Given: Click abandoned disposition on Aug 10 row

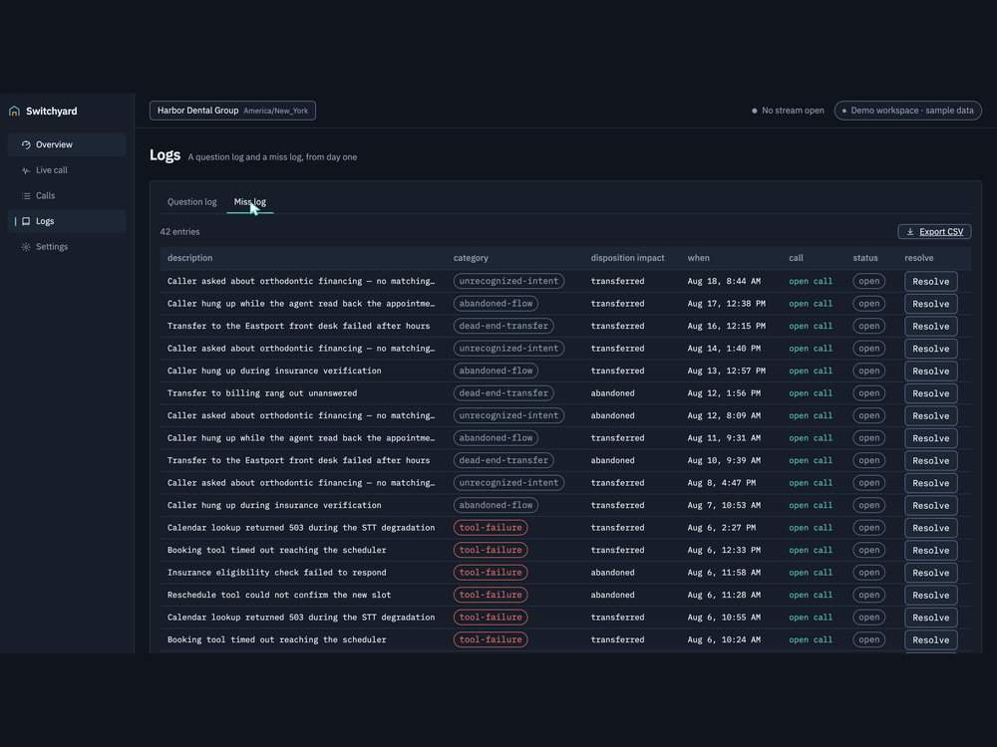Looking at the screenshot, I should (612, 460).
